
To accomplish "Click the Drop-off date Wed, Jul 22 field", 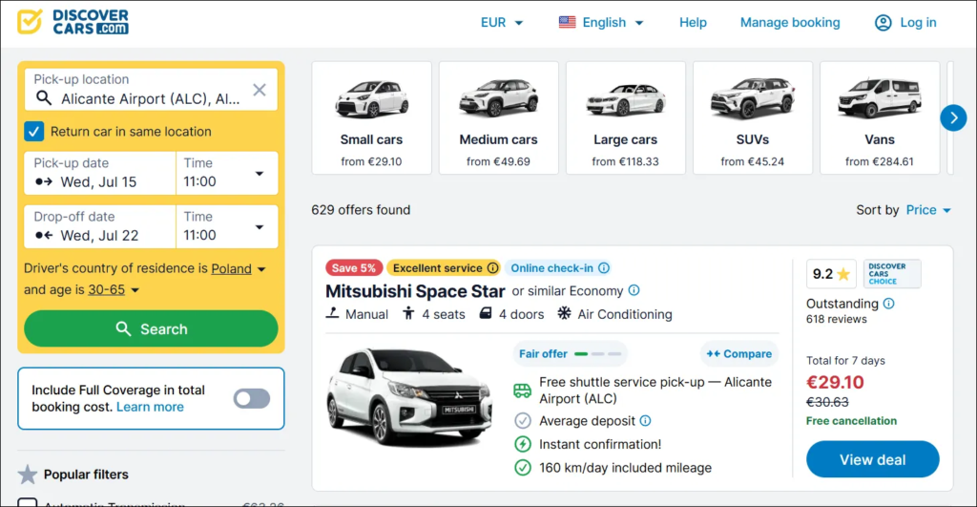I will [99, 227].
